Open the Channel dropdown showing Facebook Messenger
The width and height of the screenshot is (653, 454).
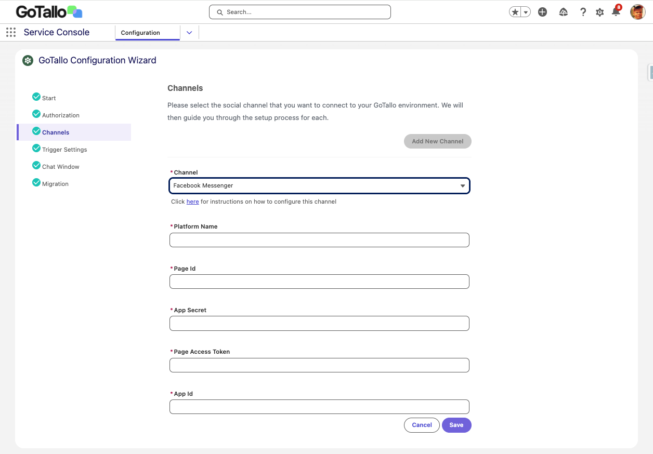(319, 185)
